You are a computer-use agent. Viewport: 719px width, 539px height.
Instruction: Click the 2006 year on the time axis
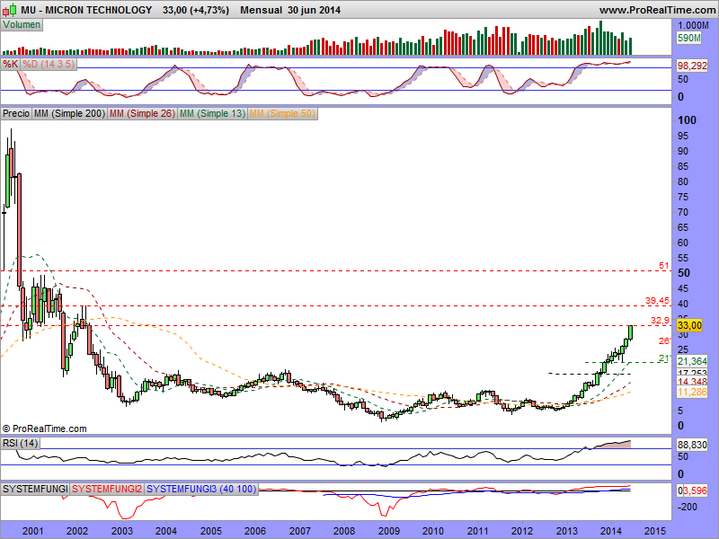[x=255, y=531]
